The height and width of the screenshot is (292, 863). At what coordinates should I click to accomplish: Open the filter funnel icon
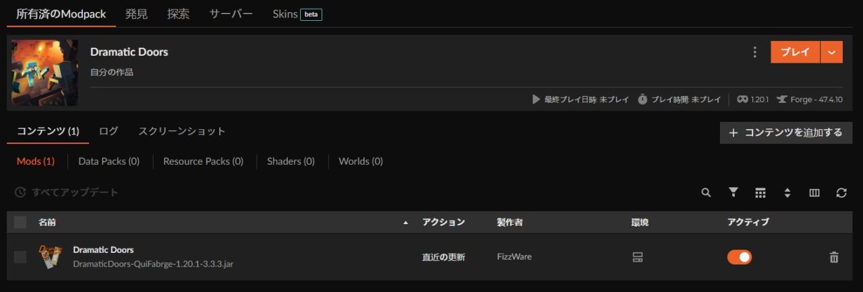tap(734, 192)
